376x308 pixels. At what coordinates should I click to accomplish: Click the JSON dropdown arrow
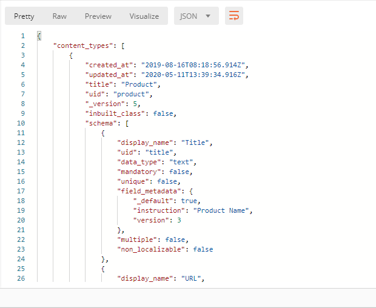(x=208, y=16)
